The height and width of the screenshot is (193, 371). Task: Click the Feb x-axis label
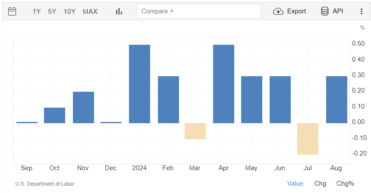(168, 168)
